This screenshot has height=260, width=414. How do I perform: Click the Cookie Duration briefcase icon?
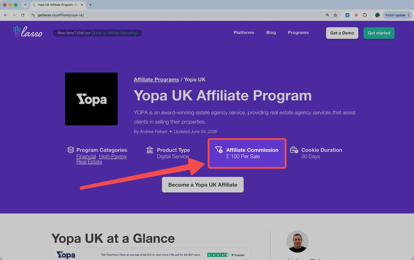coord(294,150)
